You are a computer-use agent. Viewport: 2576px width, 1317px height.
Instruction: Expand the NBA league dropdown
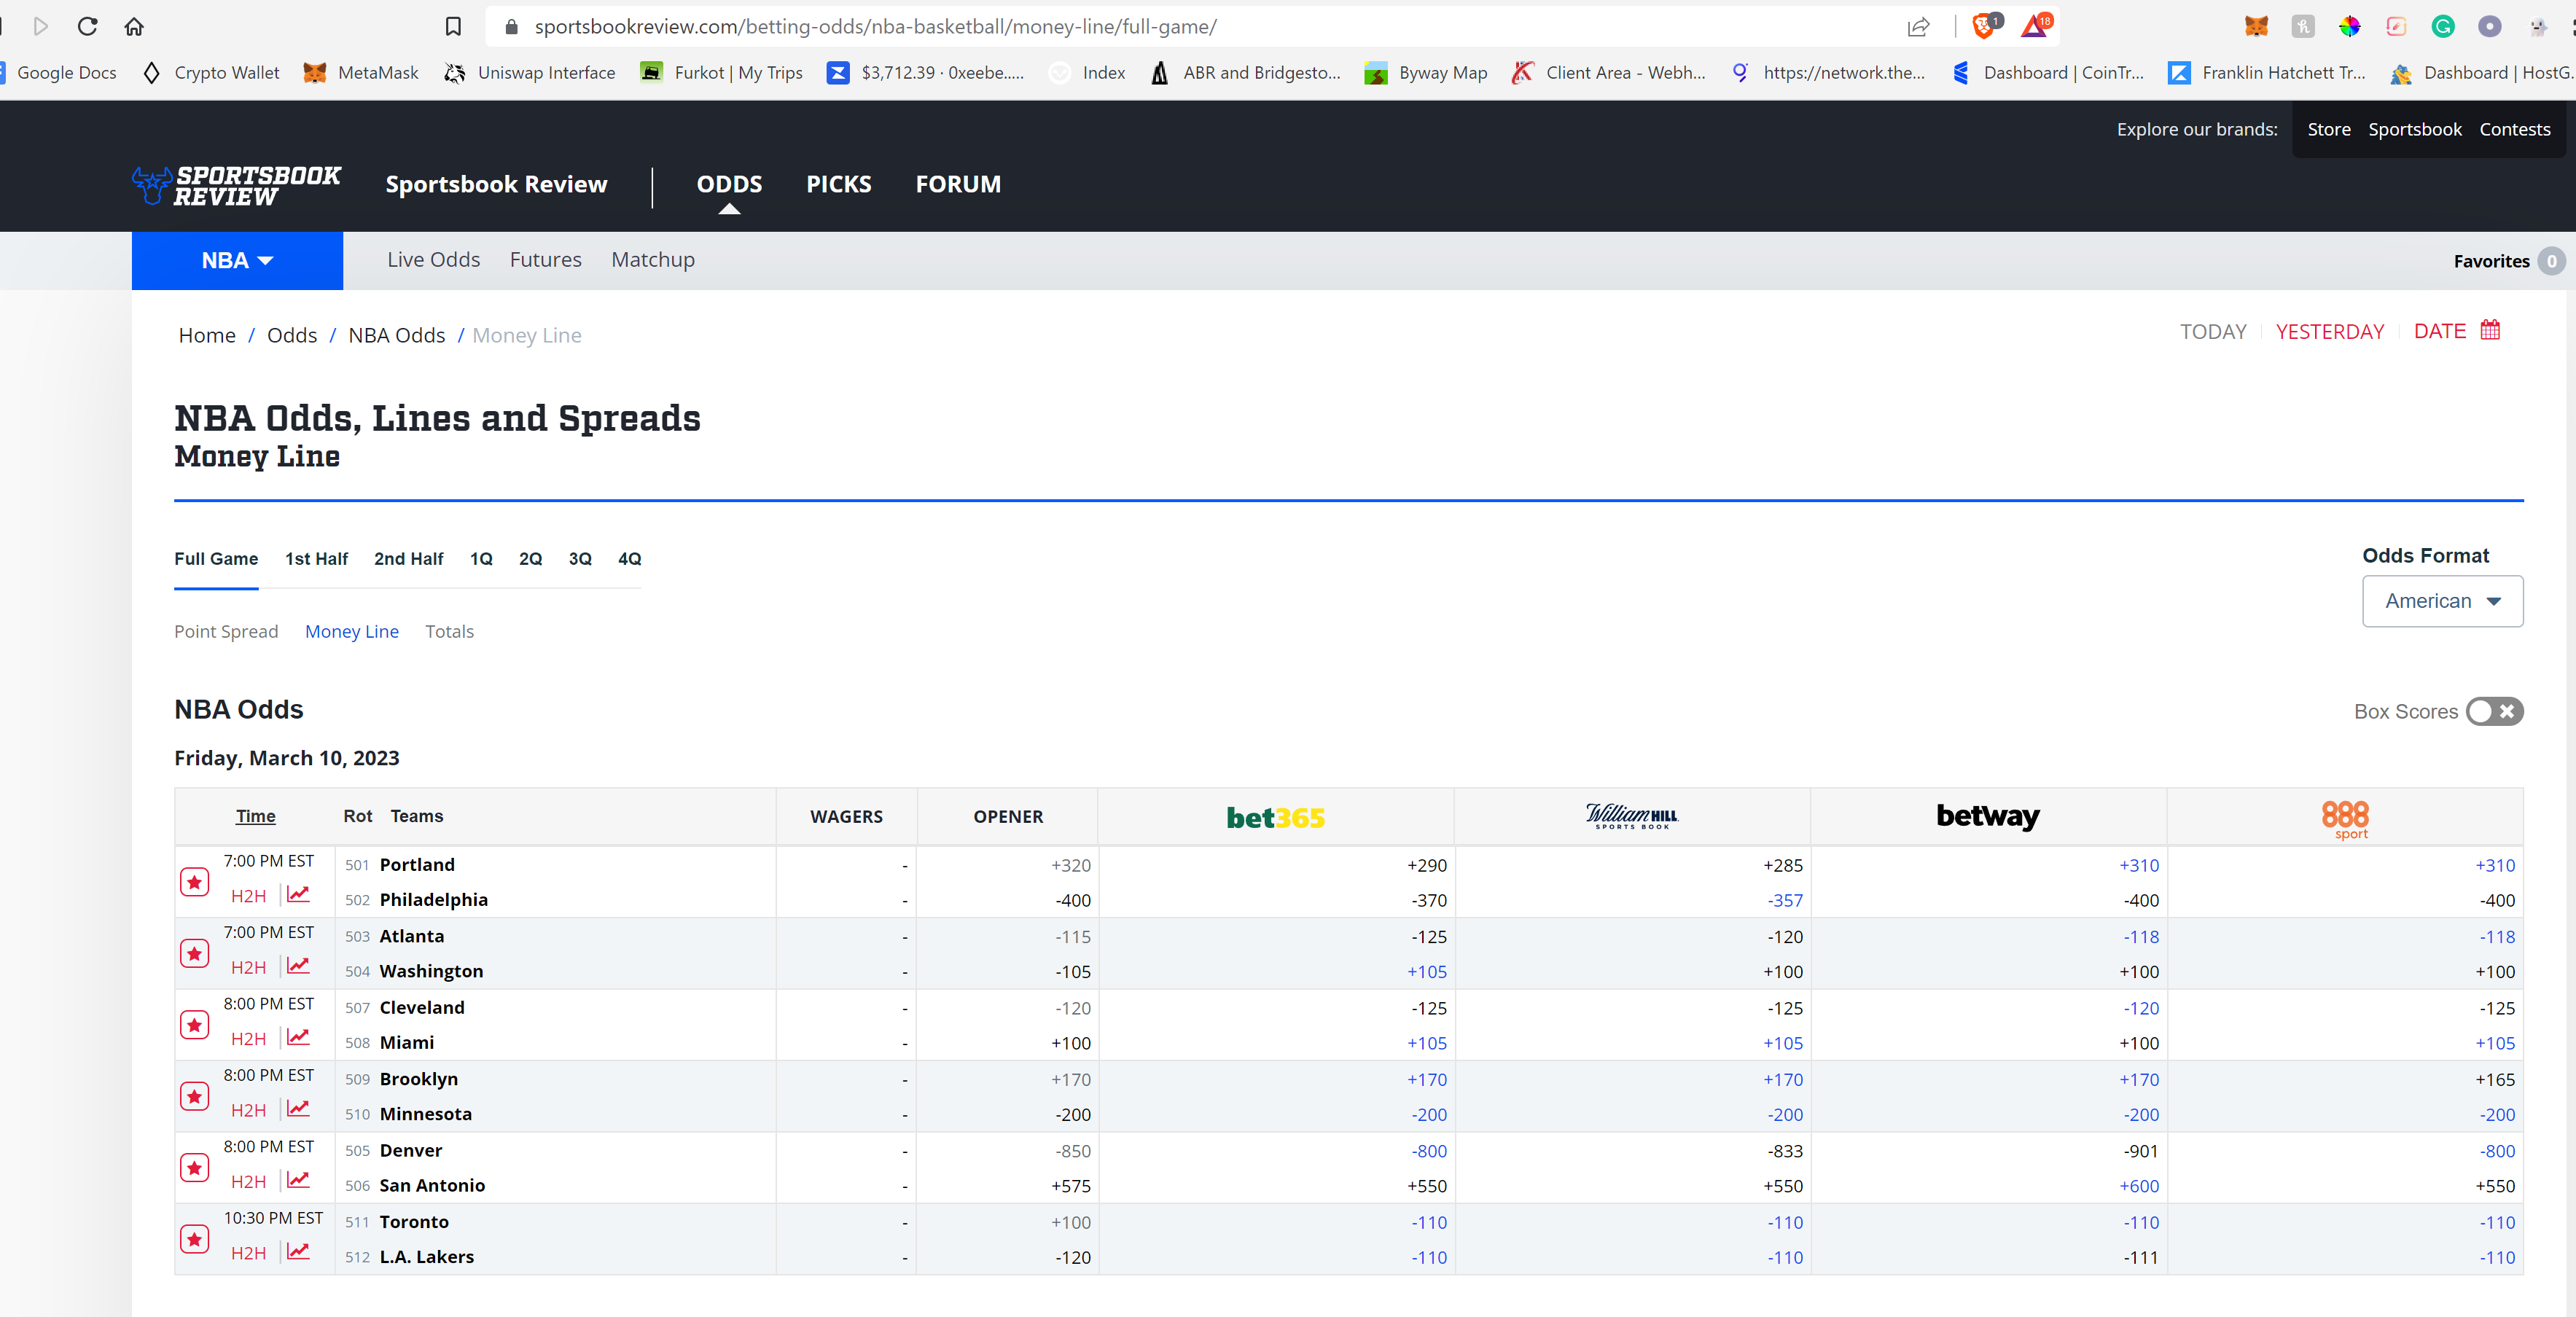(237, 260)
